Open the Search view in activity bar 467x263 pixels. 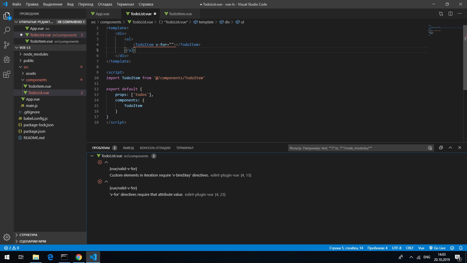point(7,30)
